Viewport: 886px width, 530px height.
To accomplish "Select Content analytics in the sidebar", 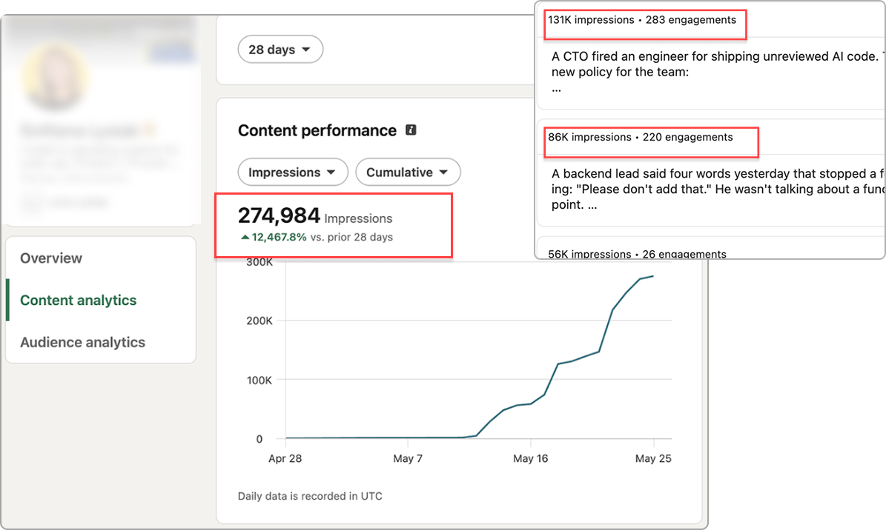I will 79,301.
